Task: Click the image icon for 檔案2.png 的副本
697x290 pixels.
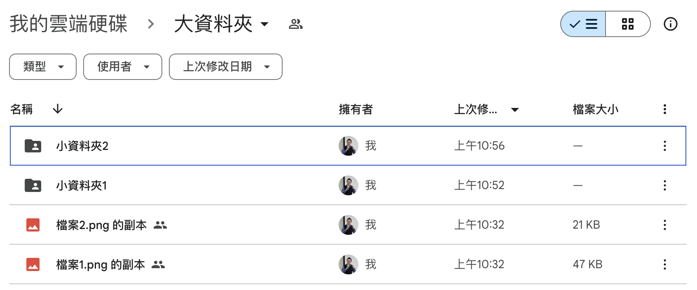Action: click(x=33, y=225)
